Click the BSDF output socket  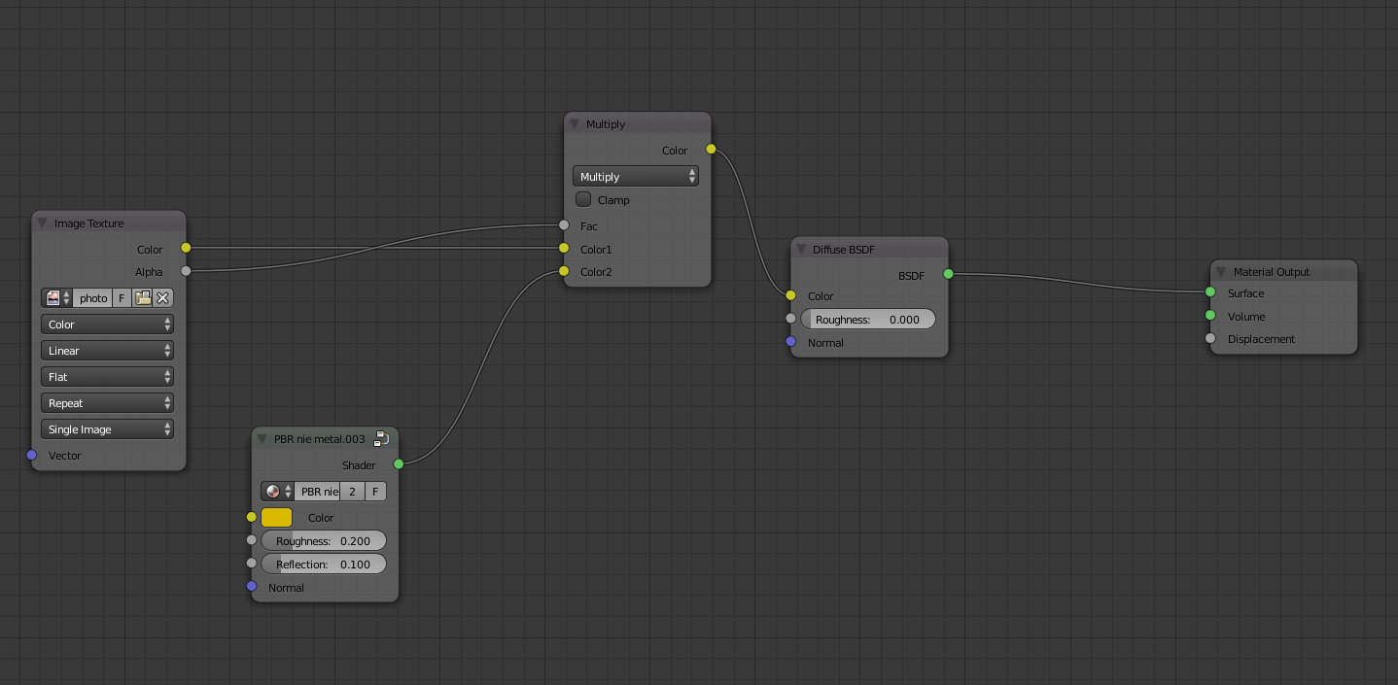coord(948,274)
